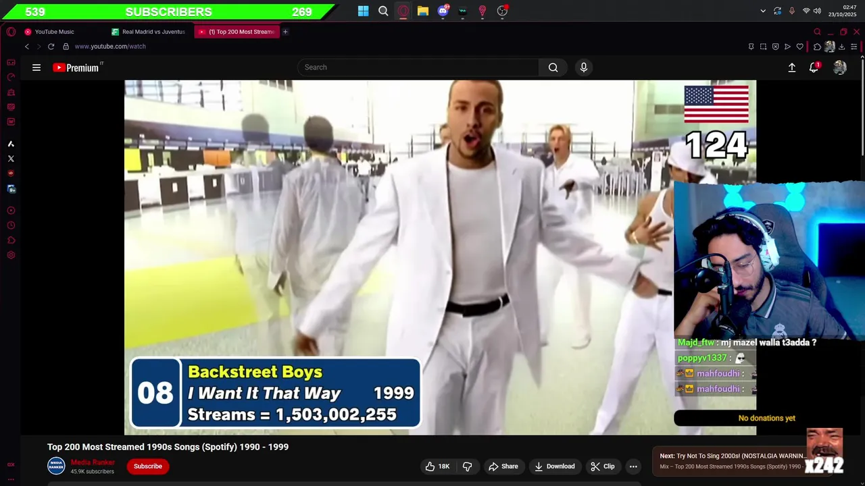865x486 pixels.
Task: Click the Share button
Action: [x=503, y=466]
